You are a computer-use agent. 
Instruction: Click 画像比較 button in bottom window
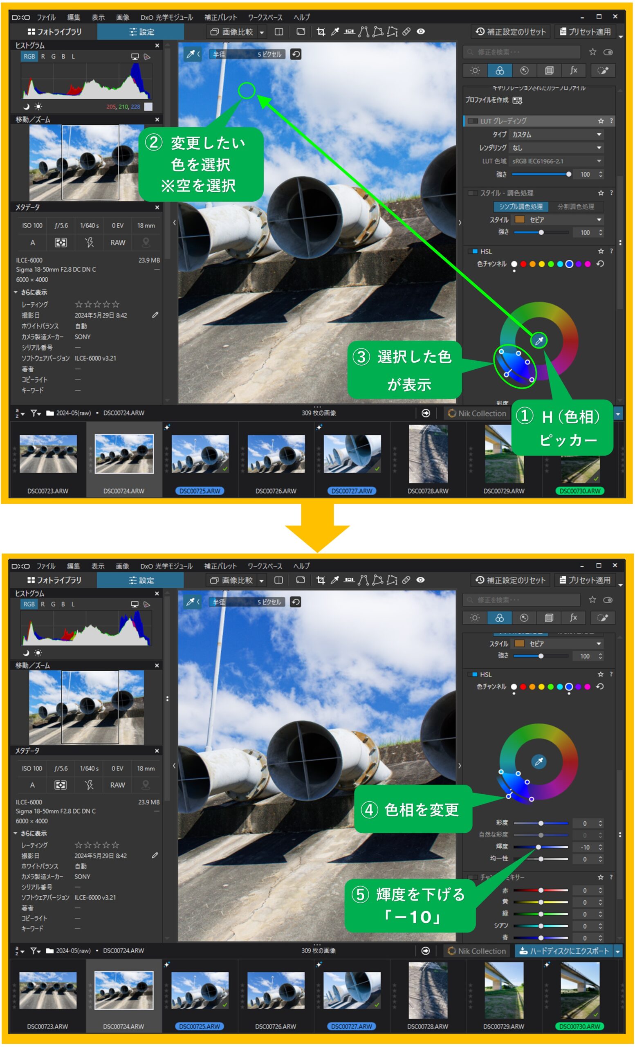click(232, 580)
